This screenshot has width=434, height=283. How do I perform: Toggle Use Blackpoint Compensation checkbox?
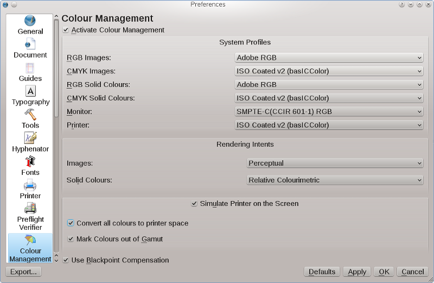66,260
